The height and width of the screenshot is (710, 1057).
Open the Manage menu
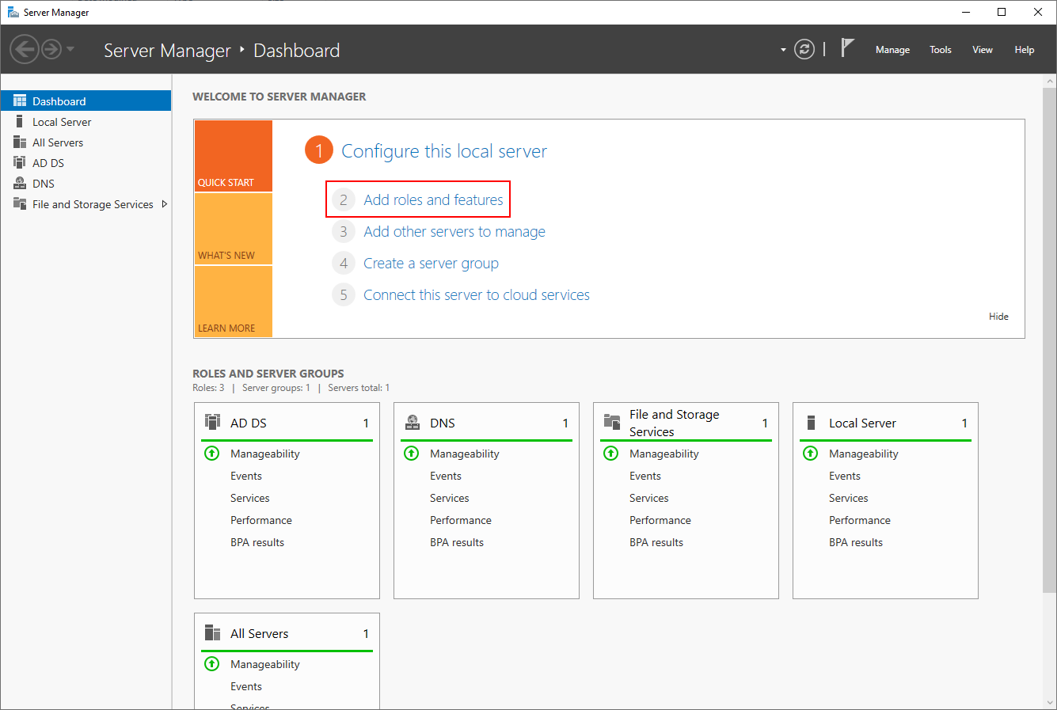892,50
